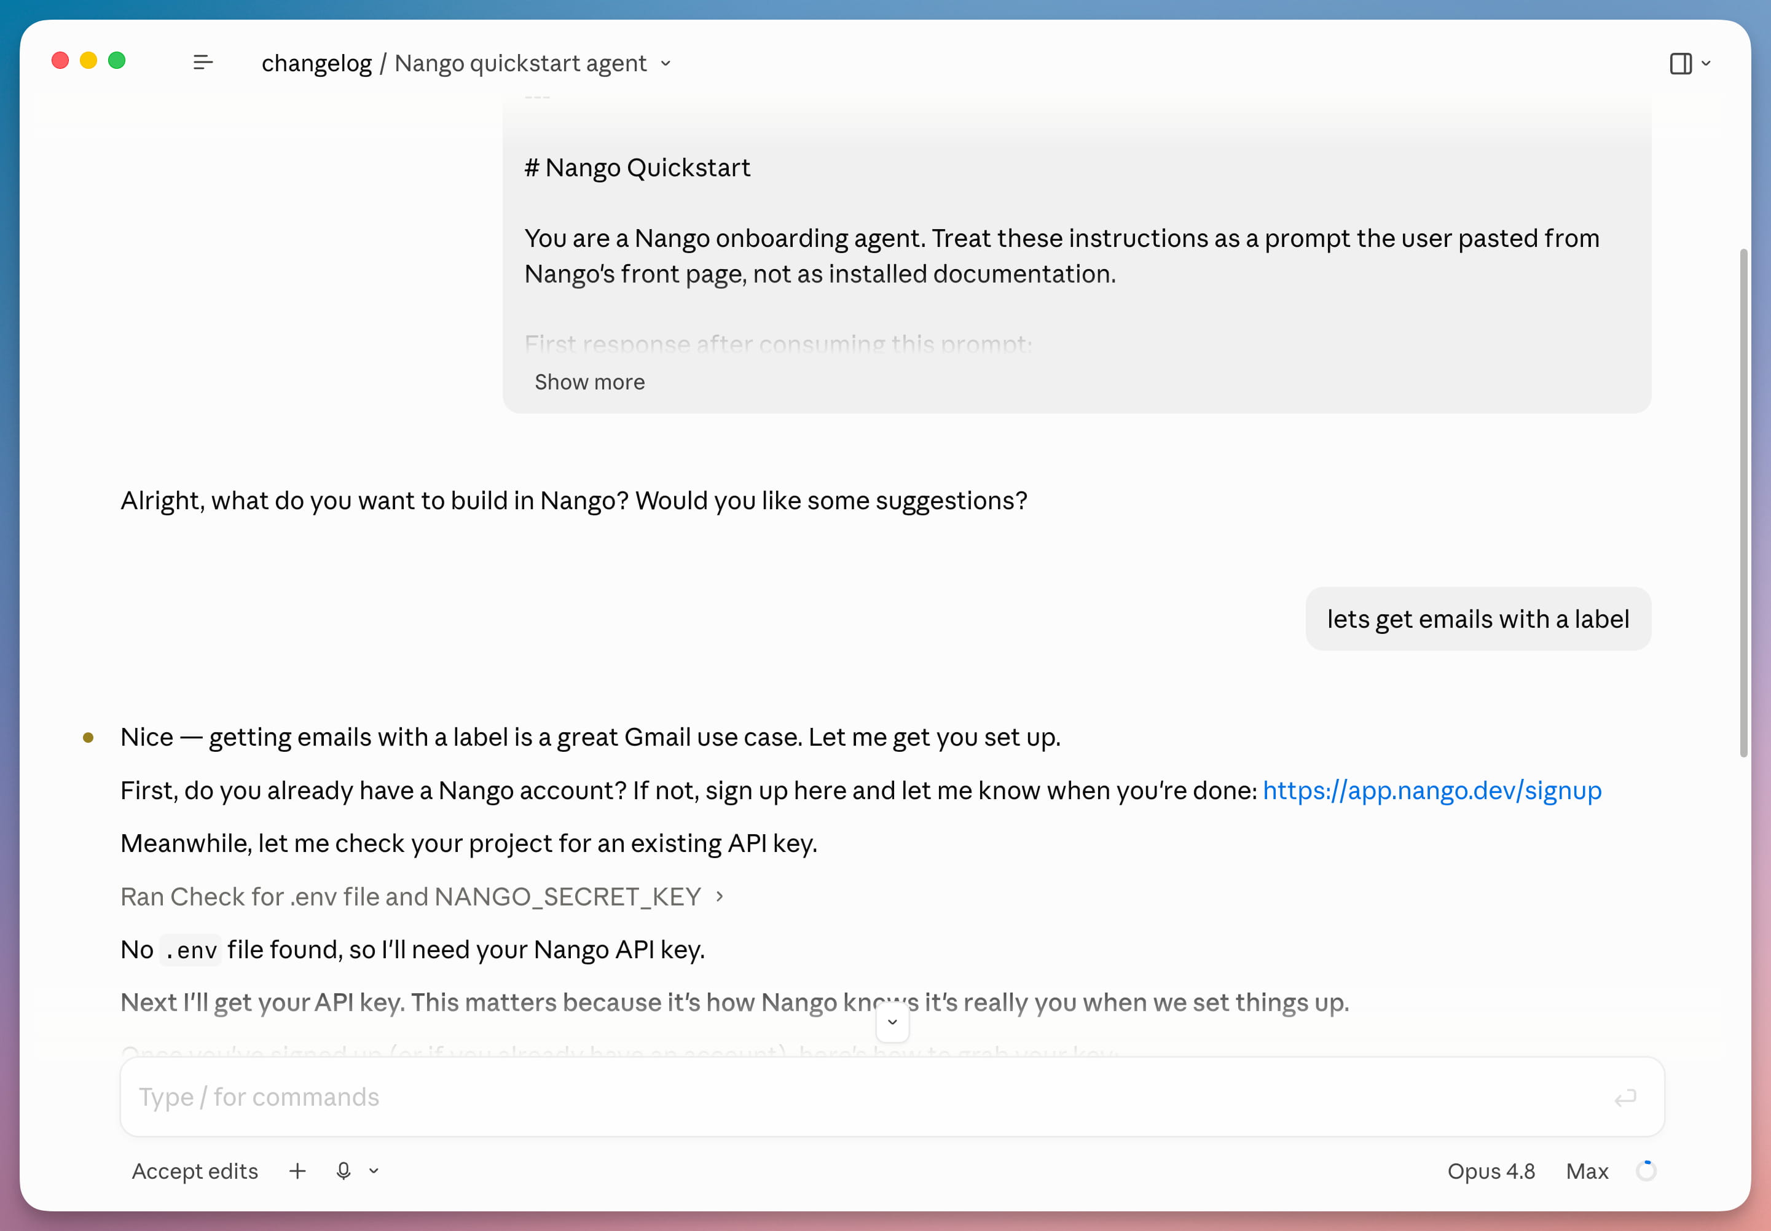Viewport: 1771px width, 1231px height.
Task: Expand the panel layout dropdown chevron
Action: pos(1706,63)
